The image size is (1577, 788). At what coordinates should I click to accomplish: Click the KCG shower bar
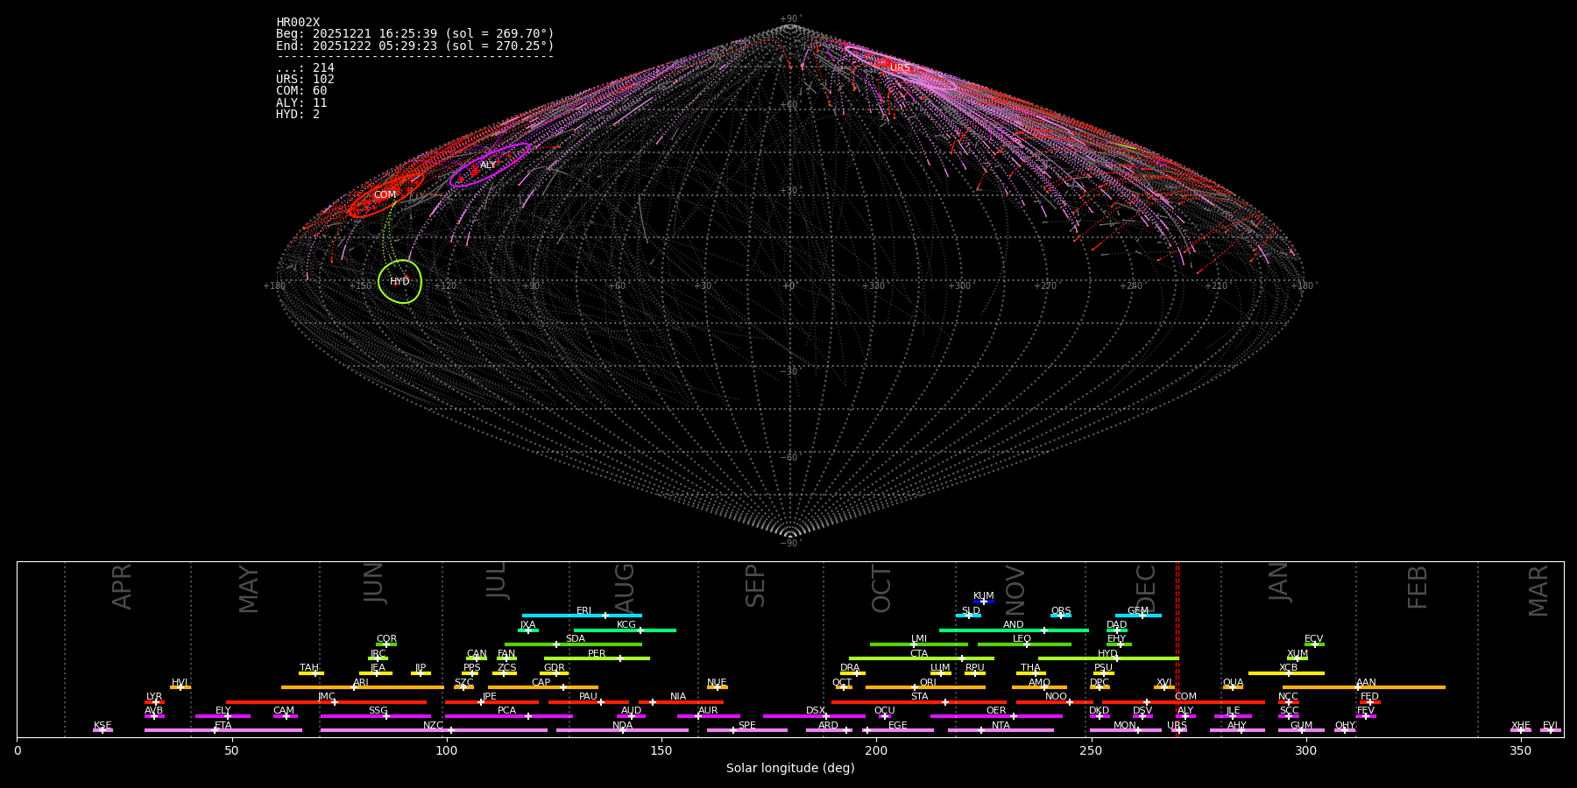point(625,630)
